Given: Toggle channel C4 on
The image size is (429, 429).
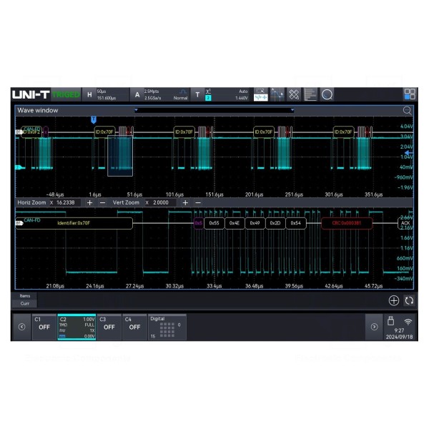Looking at the screenshot, I should 134,327.
